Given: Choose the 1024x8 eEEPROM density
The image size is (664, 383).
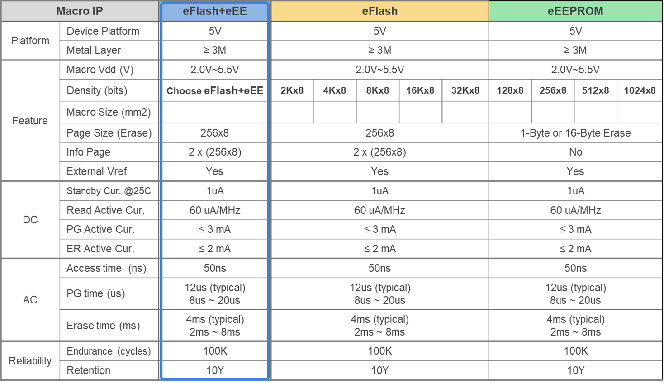Looking at the screenshot, I should tap(640, 90).
